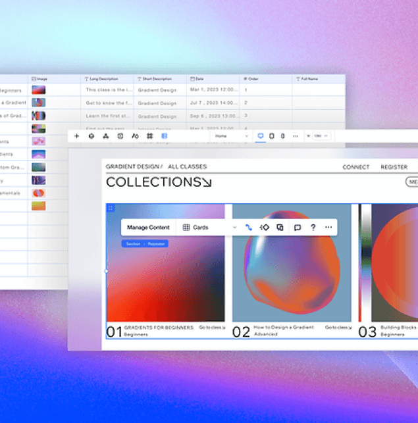
Task: Switch to tablet viewport view
Action: (x=272, y=136)
